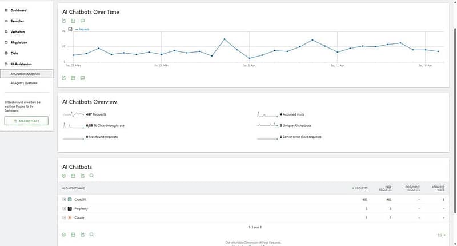Image resolution: width=457 pixels, height=246 pixels.
Task: Click the settings cog icon below the AI Chatbots table
Action: (x=64, y=235)
